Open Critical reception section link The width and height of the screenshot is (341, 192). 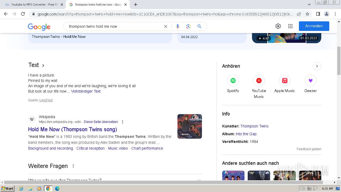coord(91,148)
